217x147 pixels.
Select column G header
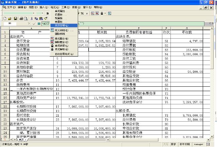pyautogui.click(x=187, y=28)
